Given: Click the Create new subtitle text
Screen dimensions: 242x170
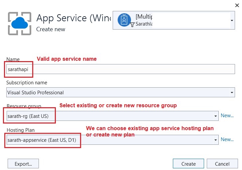Looking at the screenshot, I should coord(51,29).
